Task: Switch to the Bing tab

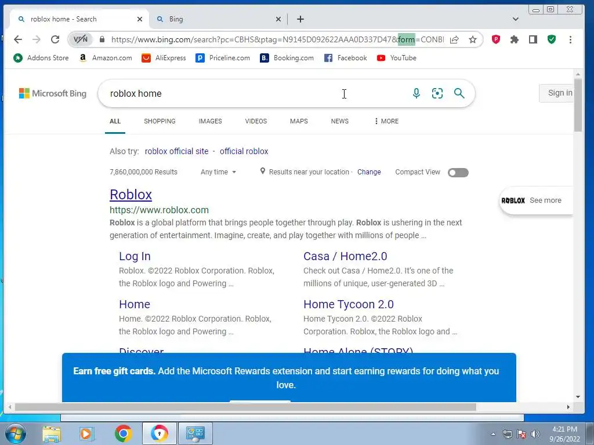Action: coord(218,19)
